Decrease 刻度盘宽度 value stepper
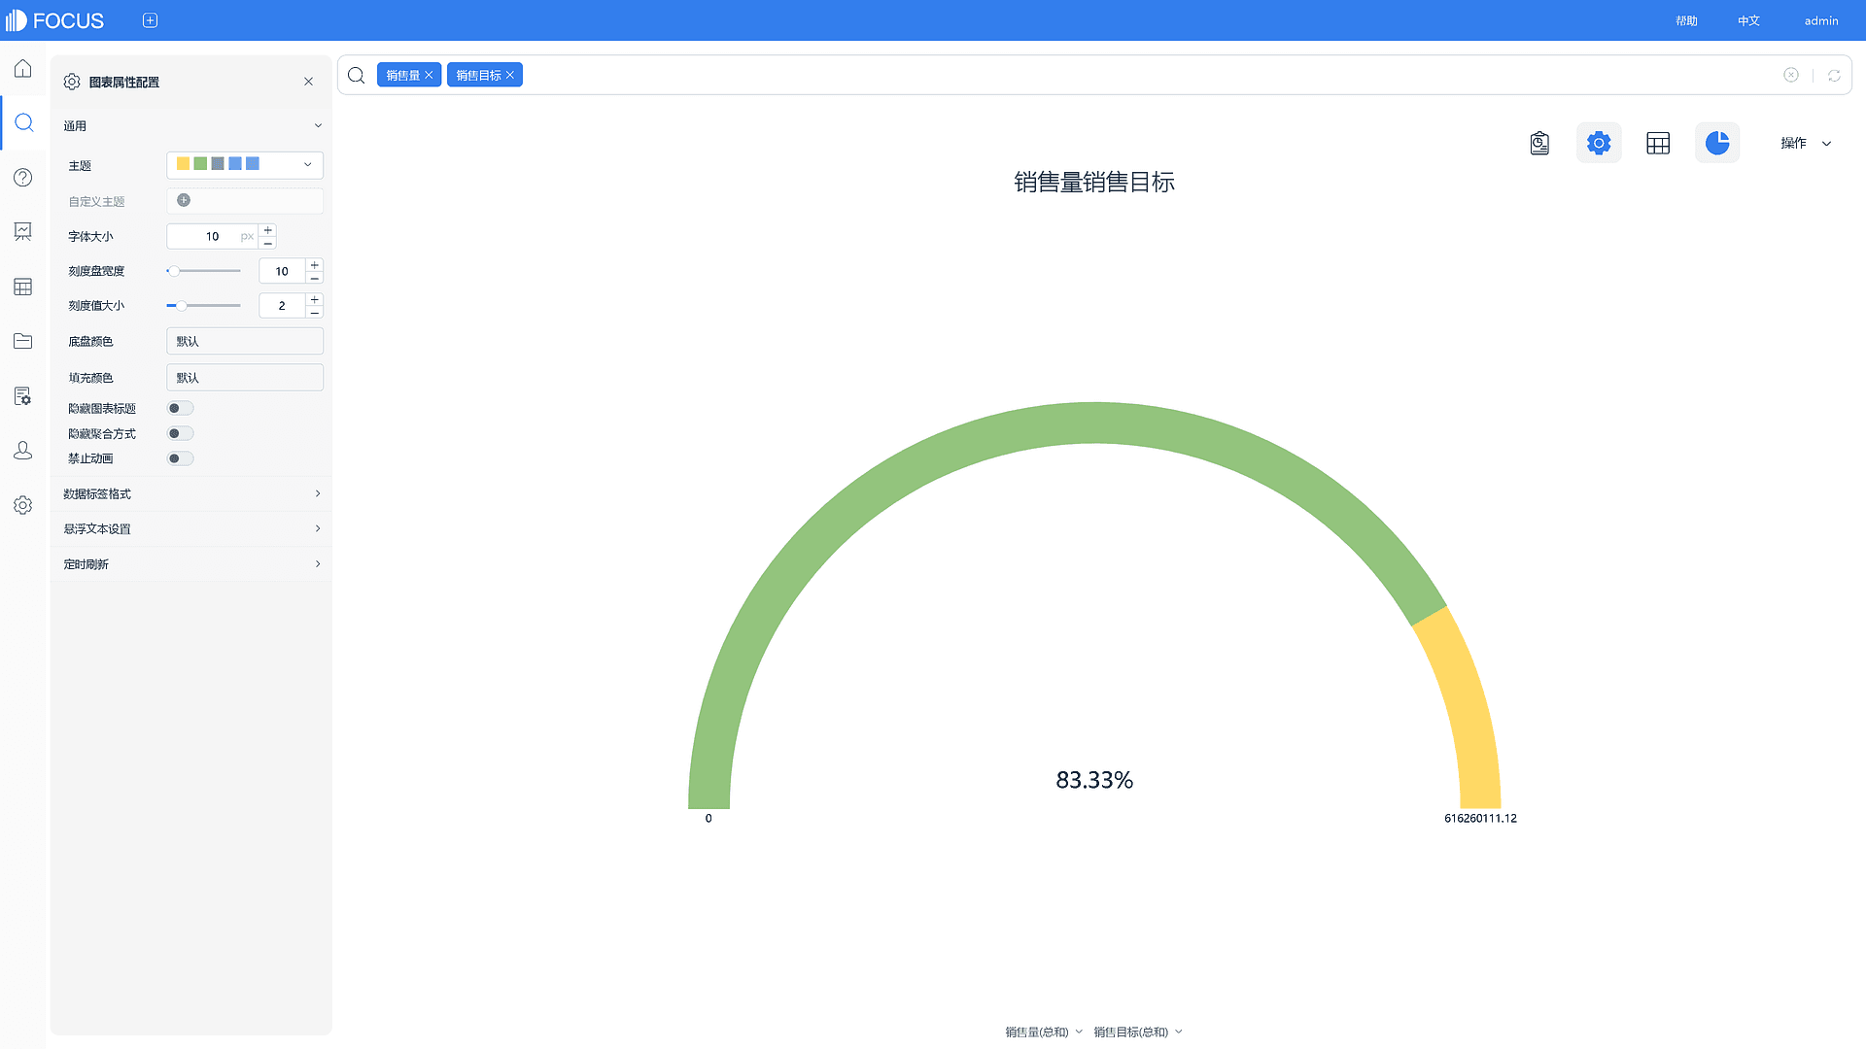This screenshot has width=1866, height=1049. (315, 278)
